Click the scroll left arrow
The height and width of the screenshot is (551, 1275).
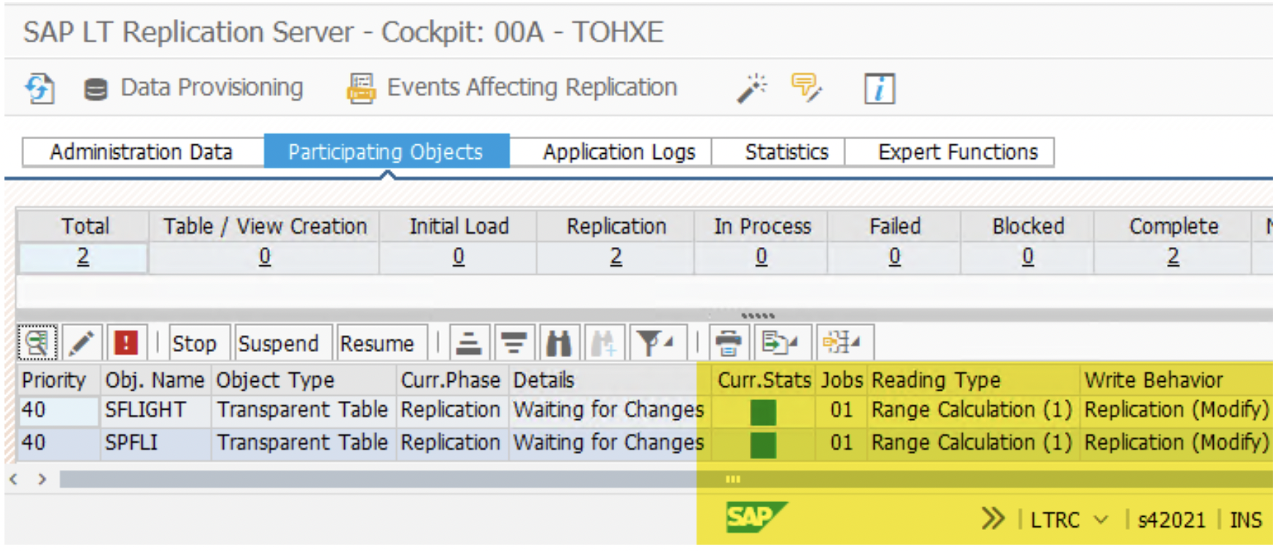pos(13,480)
